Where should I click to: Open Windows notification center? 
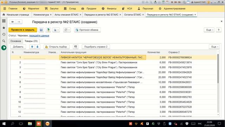219,123
